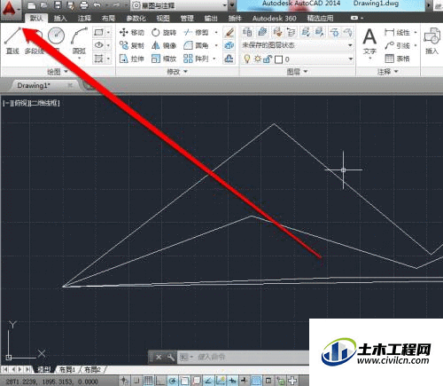The width and height of the screenshot is (443, 386).
Task: Insert a Table (表格)
Action: [x=398, y=59]
